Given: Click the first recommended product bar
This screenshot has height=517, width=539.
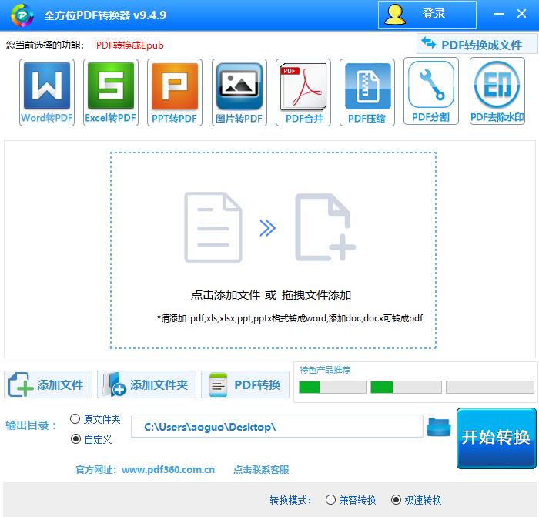Looking at the screenshot, I should (x=333, y=387).
